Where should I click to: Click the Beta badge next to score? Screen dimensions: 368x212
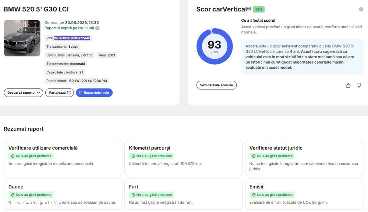point(259,10)
